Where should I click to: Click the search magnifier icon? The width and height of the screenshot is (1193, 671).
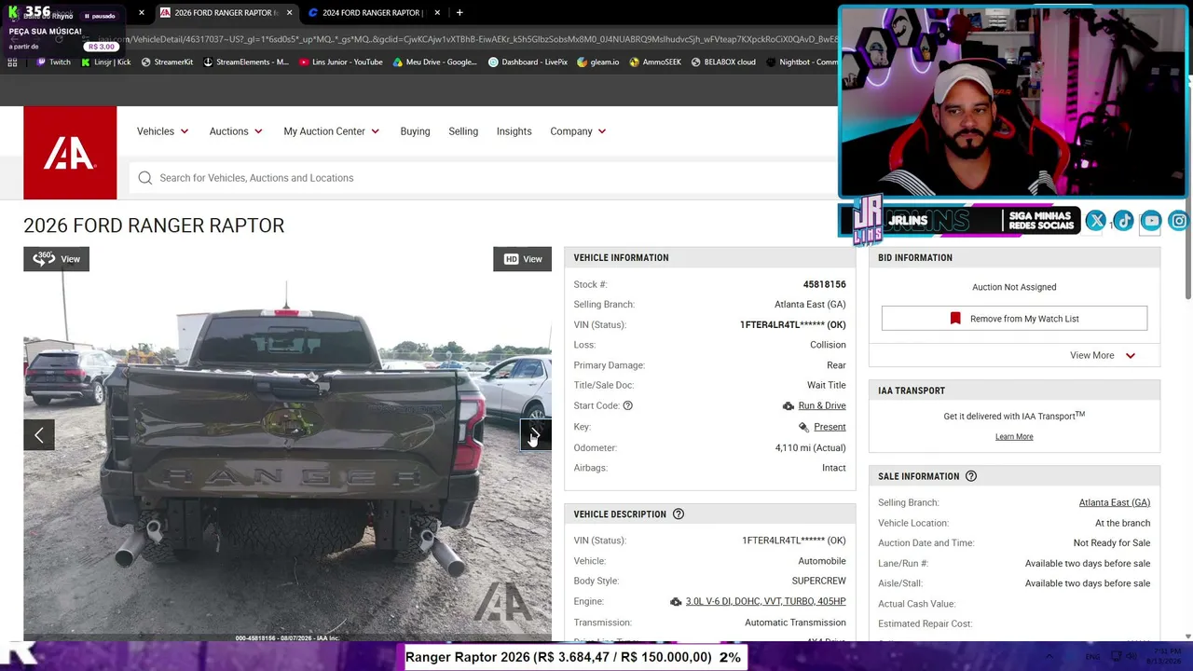(145, 178)
